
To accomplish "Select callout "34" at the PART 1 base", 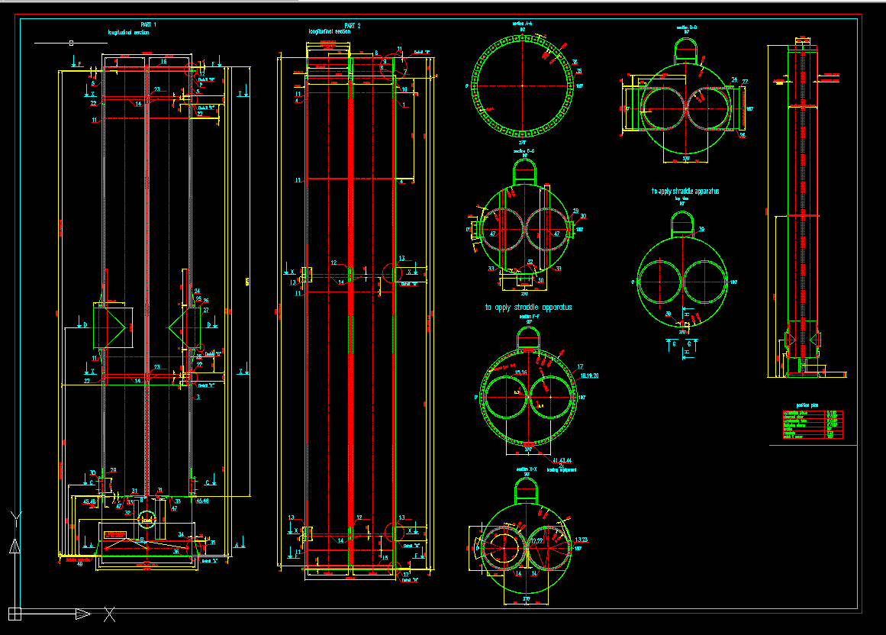I will 182,534.
